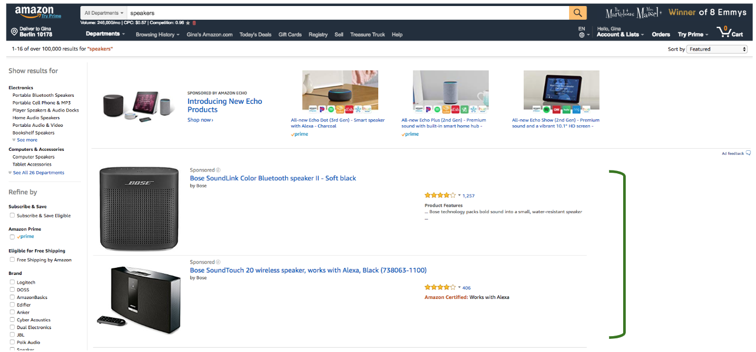Filter by Computer Speakers
756x352 pixels.
34,157
